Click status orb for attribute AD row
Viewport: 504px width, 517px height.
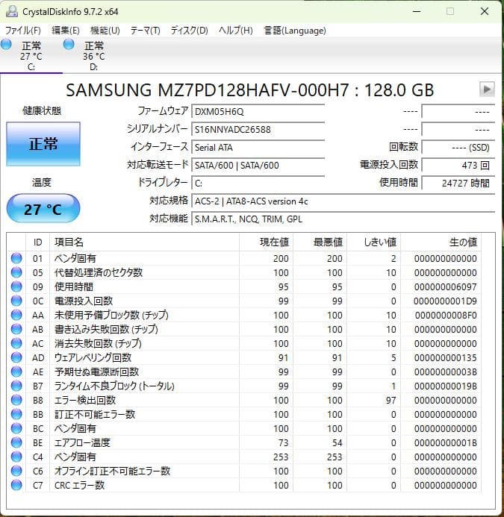pyautogui.click(x=16, y=357)
